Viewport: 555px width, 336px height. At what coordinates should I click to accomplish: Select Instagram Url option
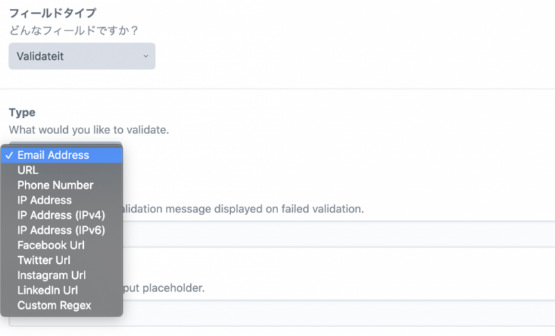pyautogui.click(x=51, y=275)
